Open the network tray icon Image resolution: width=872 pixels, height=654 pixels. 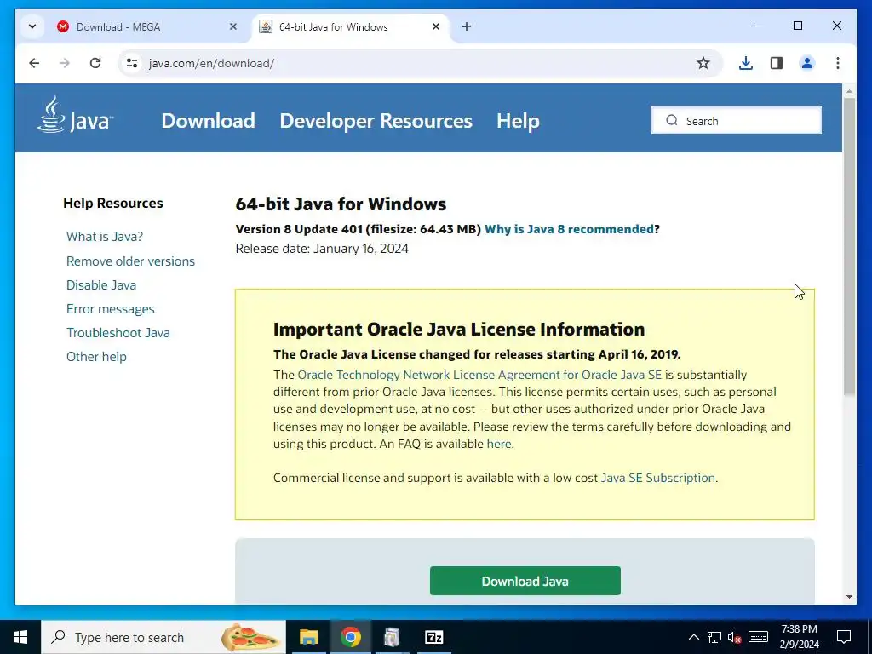coord(714,637)
